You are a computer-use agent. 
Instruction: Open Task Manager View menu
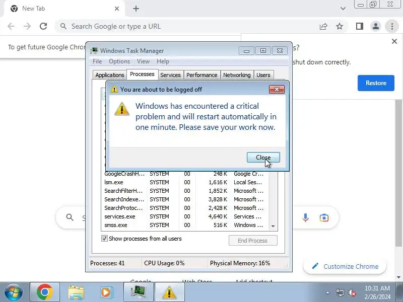(x=143, y=61)
